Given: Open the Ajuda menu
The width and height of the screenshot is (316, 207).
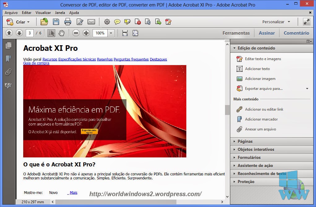Looking at the screenshot, I should click(x=74, y=12).
